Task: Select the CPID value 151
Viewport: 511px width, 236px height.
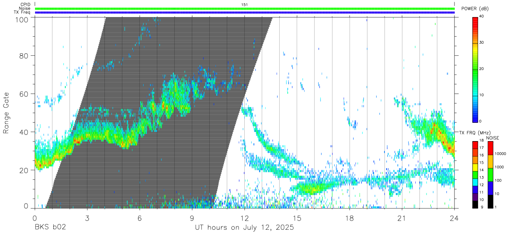Action: tap(245, 5)
